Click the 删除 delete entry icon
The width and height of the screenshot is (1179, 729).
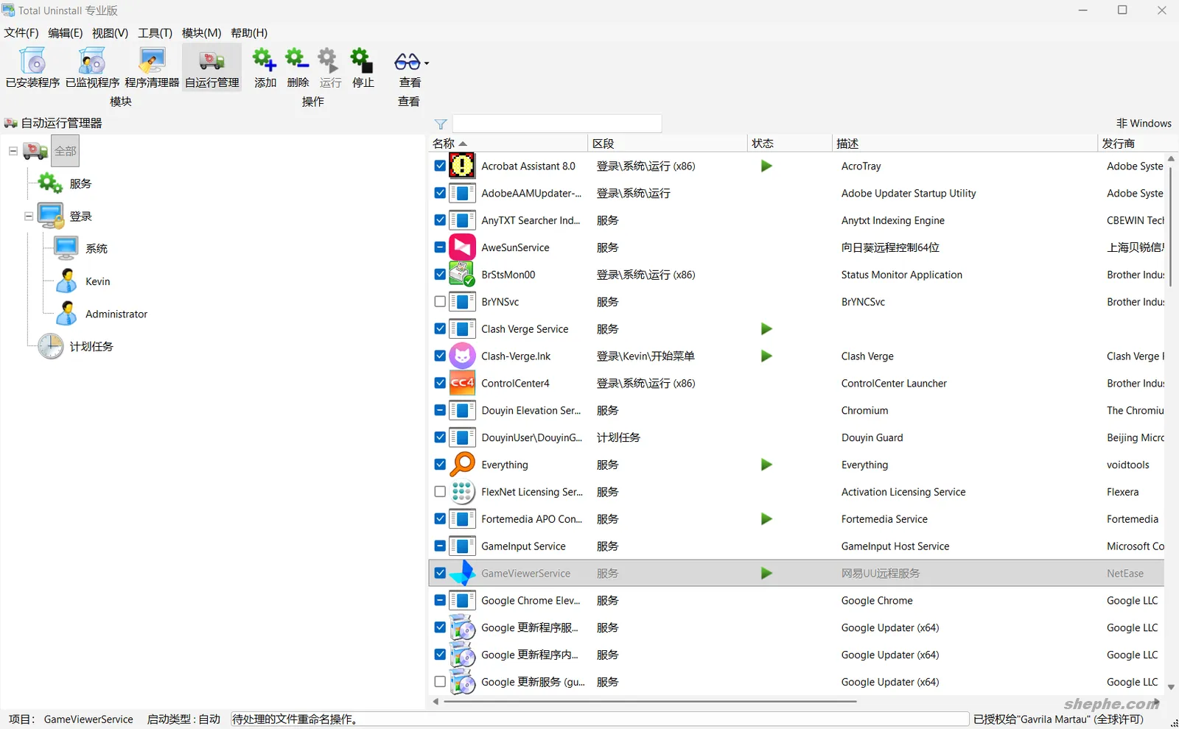298,66
